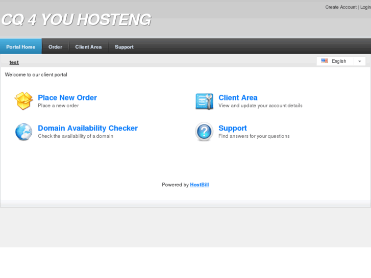Click the test breadcrumb link
Screen dimensions: 371x278
[x=14, y=62]
